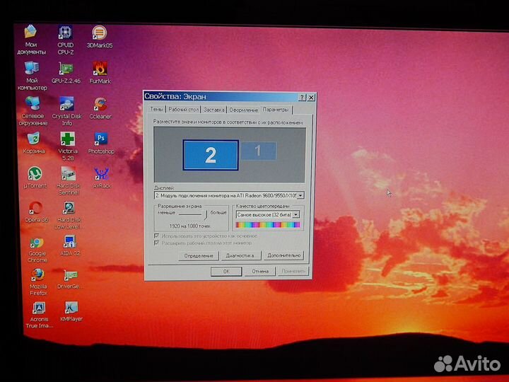Viewport: 509px width, 382px height.
Task: Toggle 'Использовать это устройство как основное' checkbox
Action: tap(157, 236)
